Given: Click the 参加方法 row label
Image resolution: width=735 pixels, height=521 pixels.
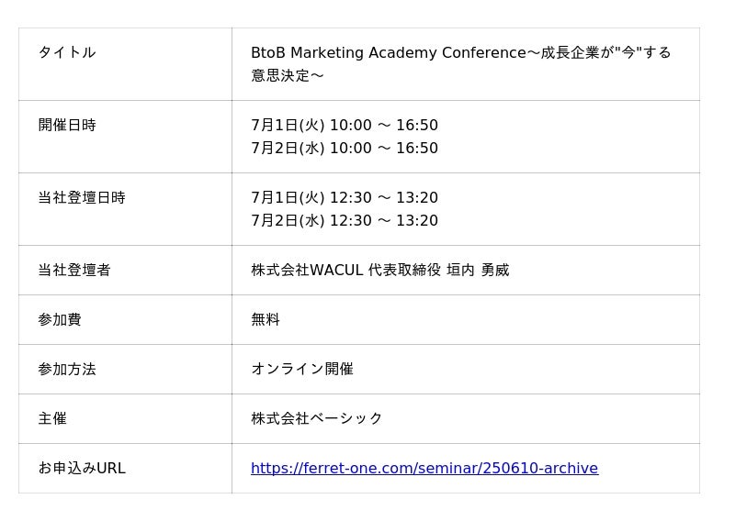Looking at the screenshot, I should pos(67,370).
